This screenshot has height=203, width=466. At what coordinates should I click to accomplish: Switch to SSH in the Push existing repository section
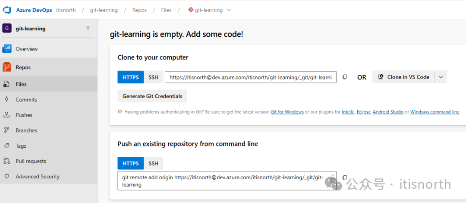[154, 163]
